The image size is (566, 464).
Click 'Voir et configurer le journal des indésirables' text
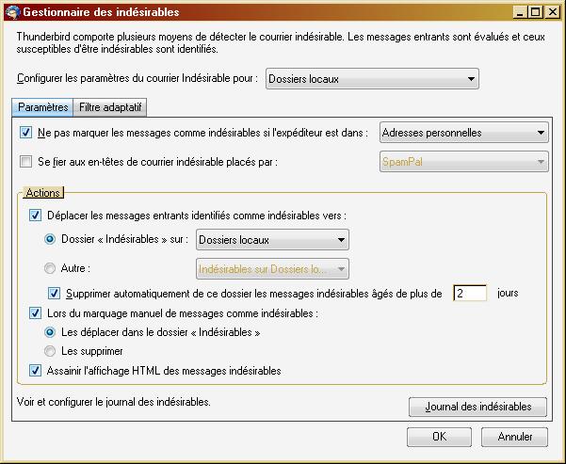point(113,402)
